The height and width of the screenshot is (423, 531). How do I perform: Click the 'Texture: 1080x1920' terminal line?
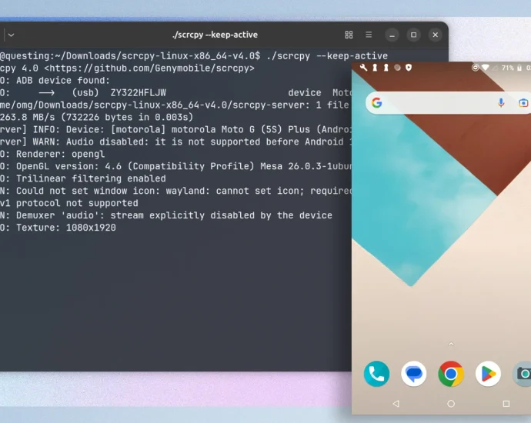click(66, 228)
